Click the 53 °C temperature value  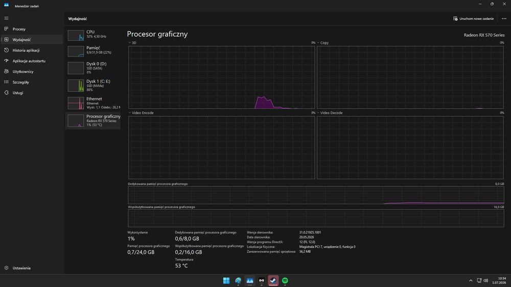click(181, 266)
